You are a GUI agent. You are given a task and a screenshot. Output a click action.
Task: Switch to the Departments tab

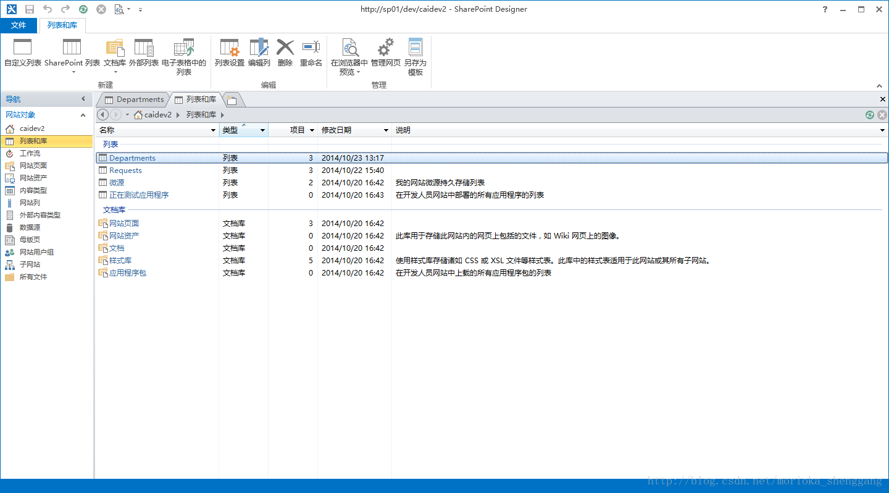(135, 99)
